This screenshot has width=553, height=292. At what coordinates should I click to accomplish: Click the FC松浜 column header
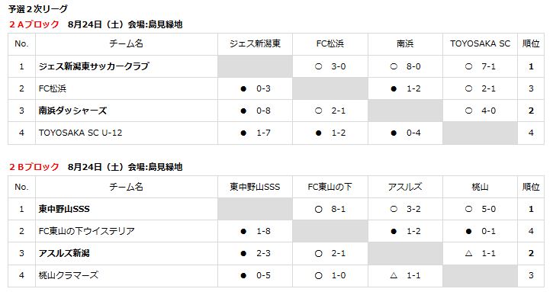coord(330,43)
